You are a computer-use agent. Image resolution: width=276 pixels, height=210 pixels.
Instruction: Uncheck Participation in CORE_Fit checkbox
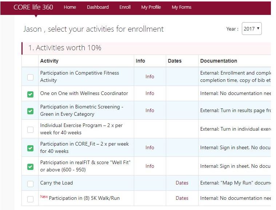point(30,148)
